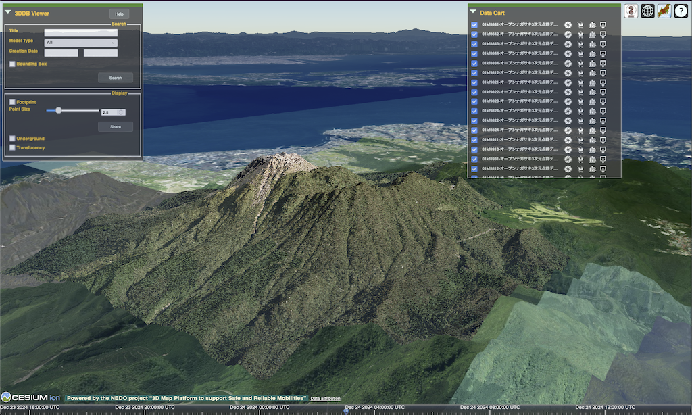Click the aperture icon for row 01kf9931
Image resolution: width=692 pixels, height=415 pixels.
568,160
